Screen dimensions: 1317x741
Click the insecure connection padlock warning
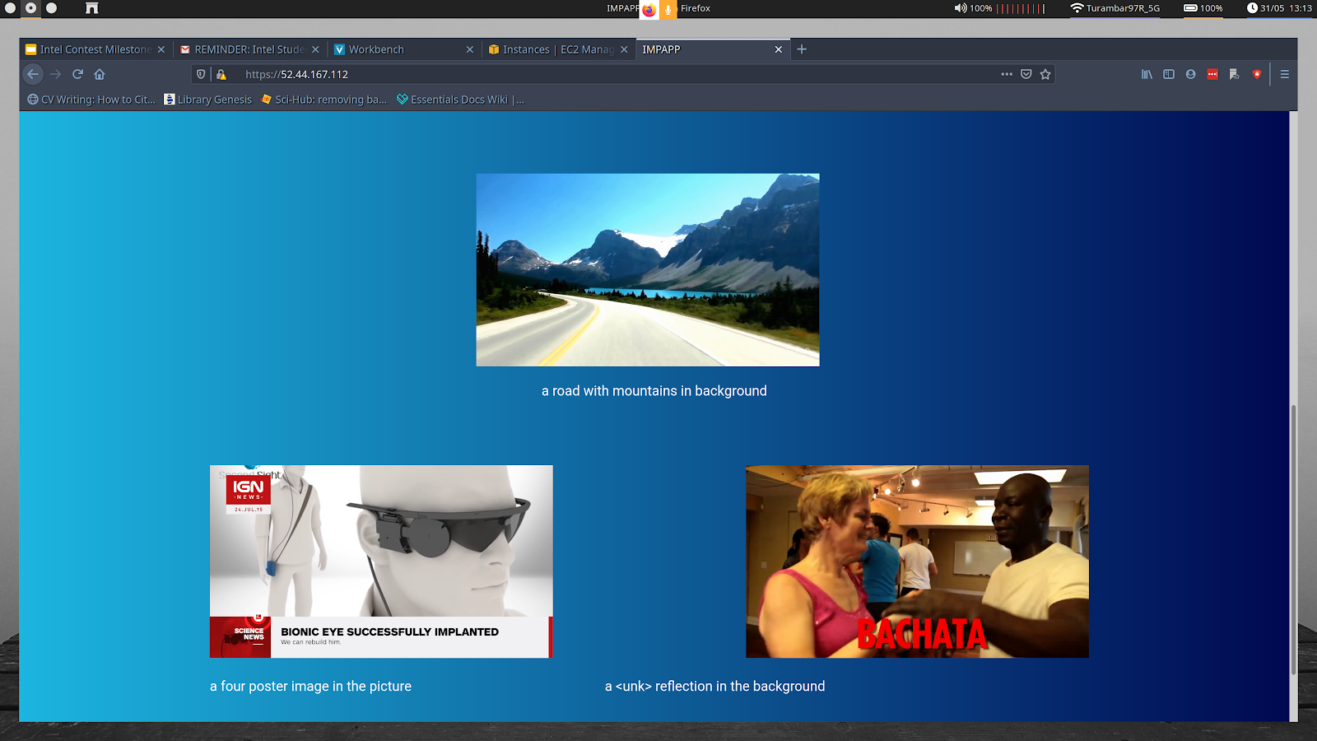pos(221,74)
